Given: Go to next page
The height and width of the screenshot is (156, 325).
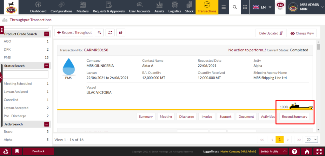Looking at the screenshot, I should [288, 140].
